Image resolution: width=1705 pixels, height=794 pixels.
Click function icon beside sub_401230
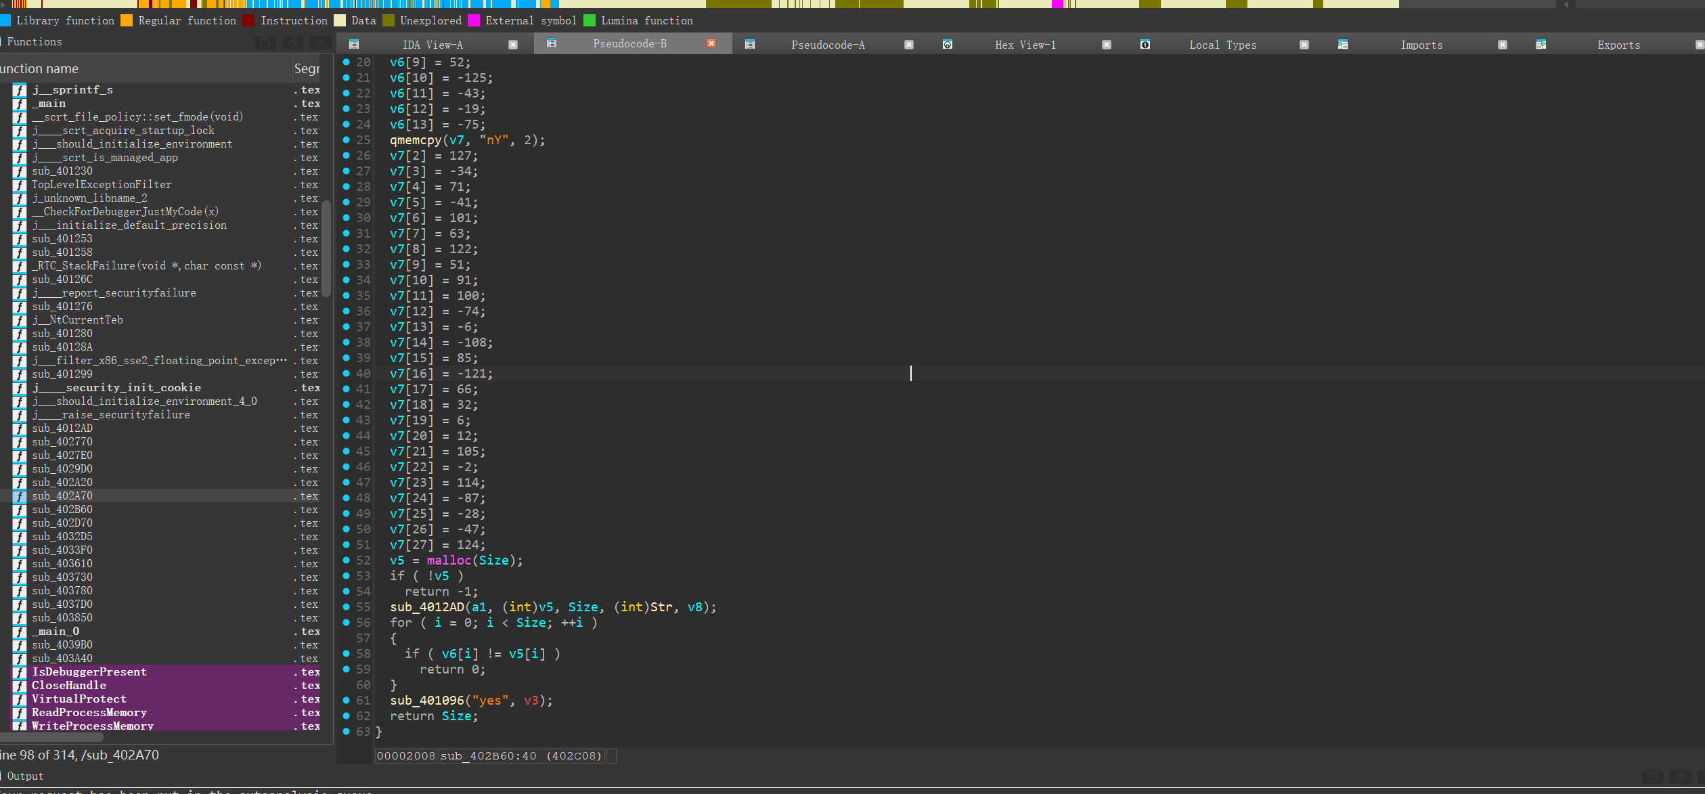(20, 171)
